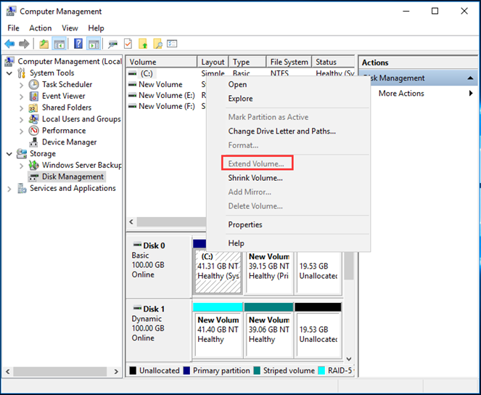Image resolution: width=481 pixels, height=395 pixels.
Task: Expand the Services and Applications node
Action: coord(9,189)
